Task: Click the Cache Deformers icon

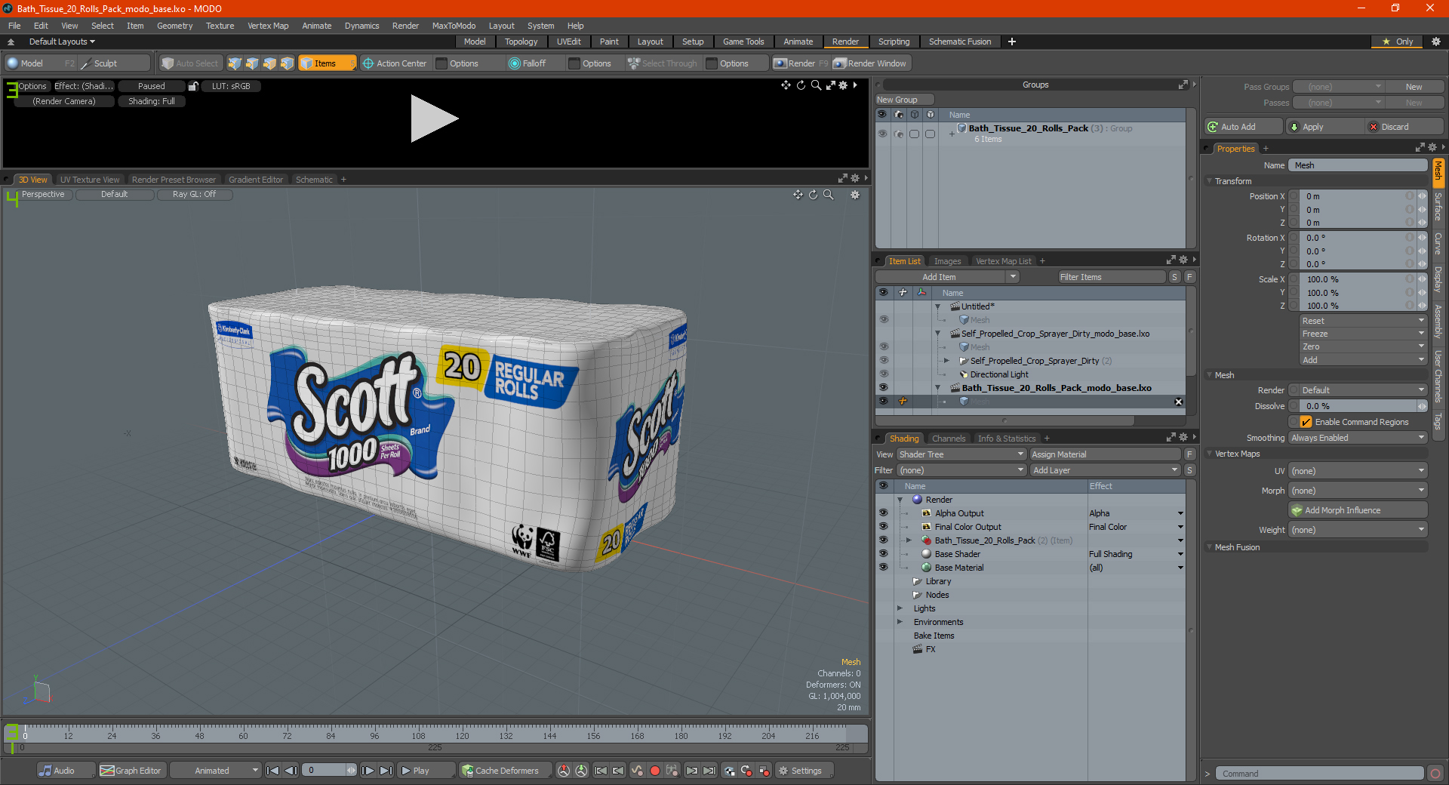Action: point(468,771)
